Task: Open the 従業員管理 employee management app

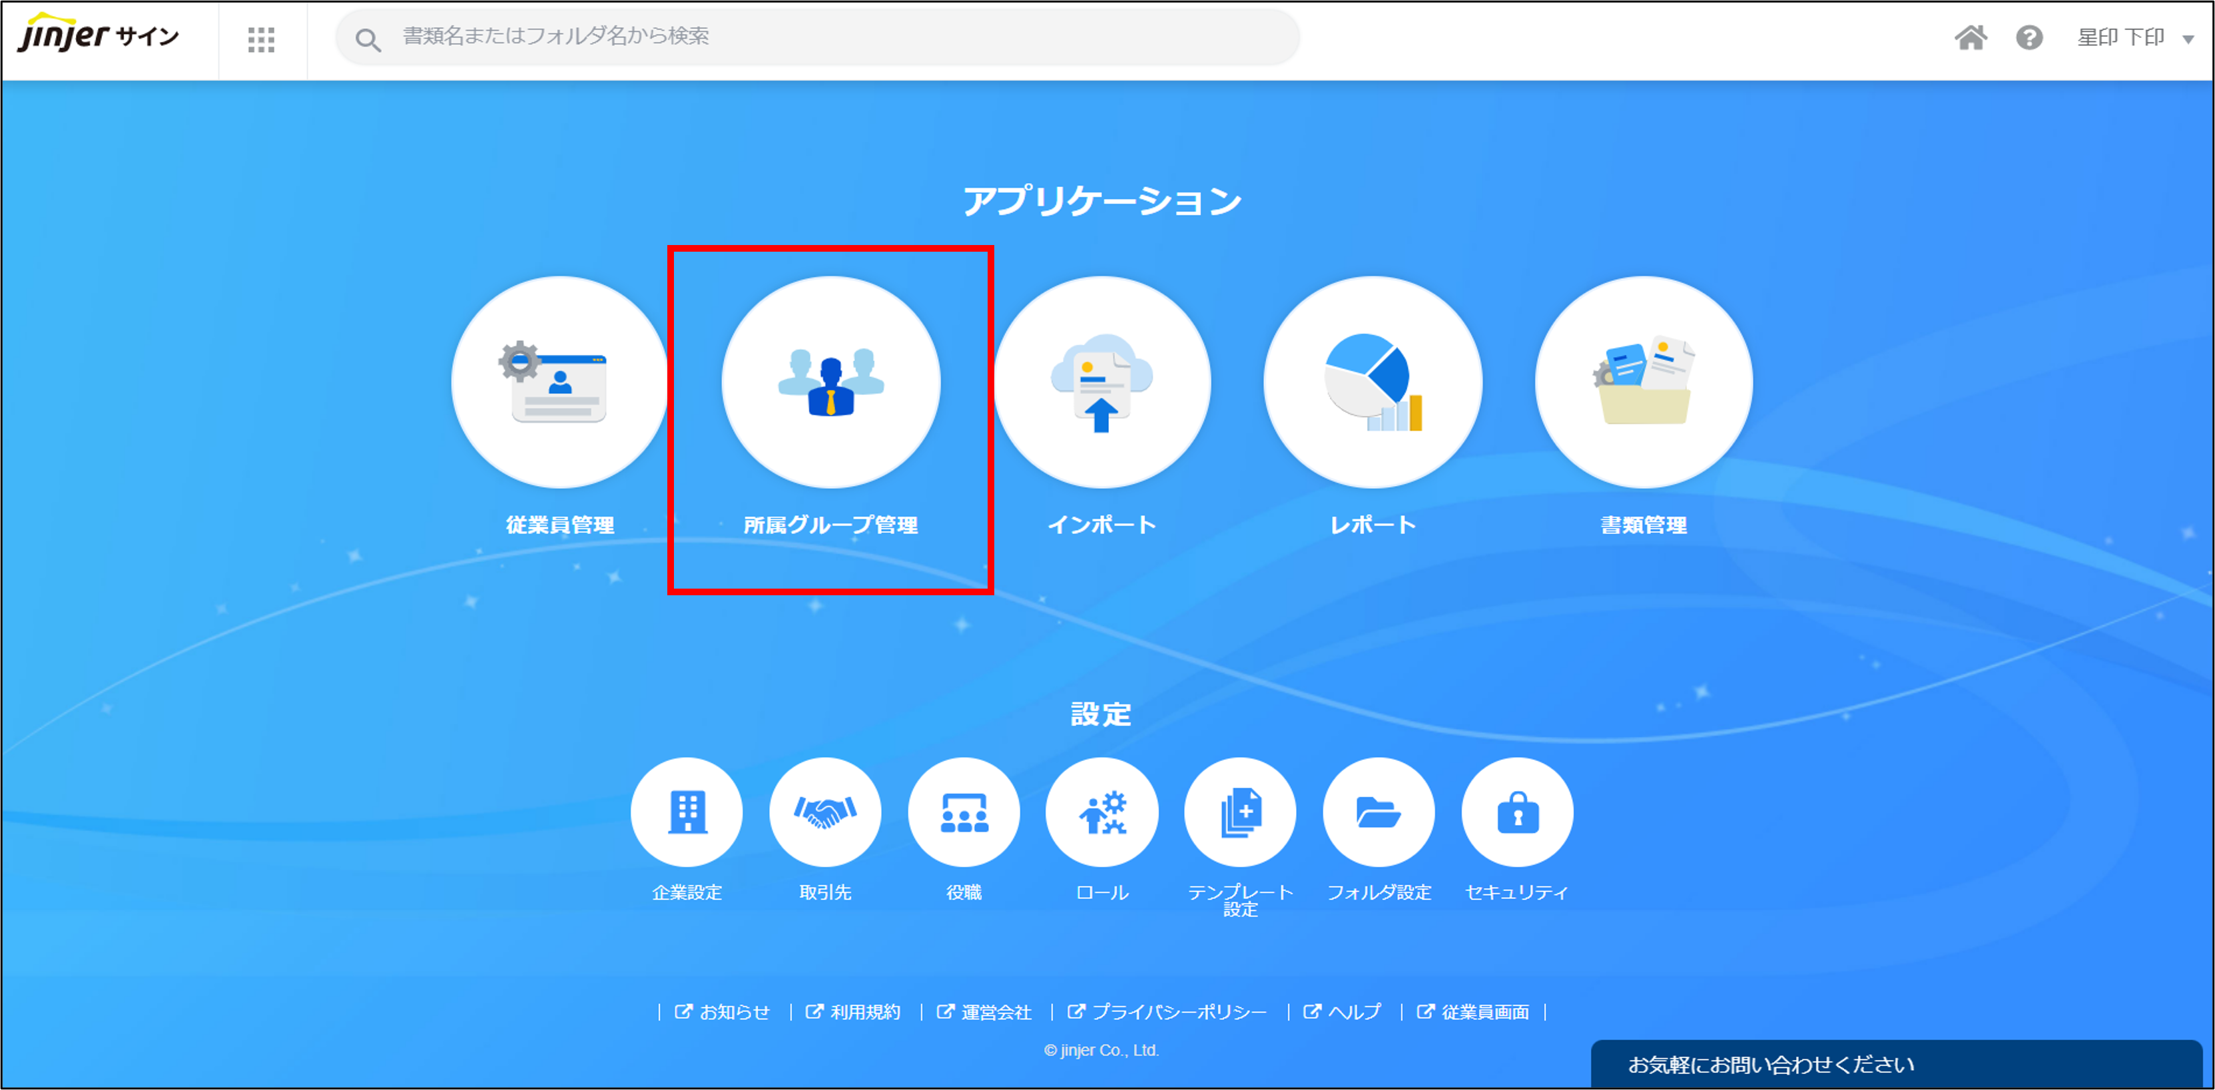Action: [560, 382]
